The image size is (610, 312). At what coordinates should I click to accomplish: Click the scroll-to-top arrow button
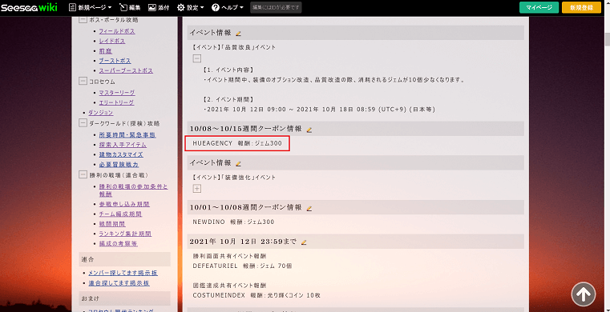coord(584,294)
